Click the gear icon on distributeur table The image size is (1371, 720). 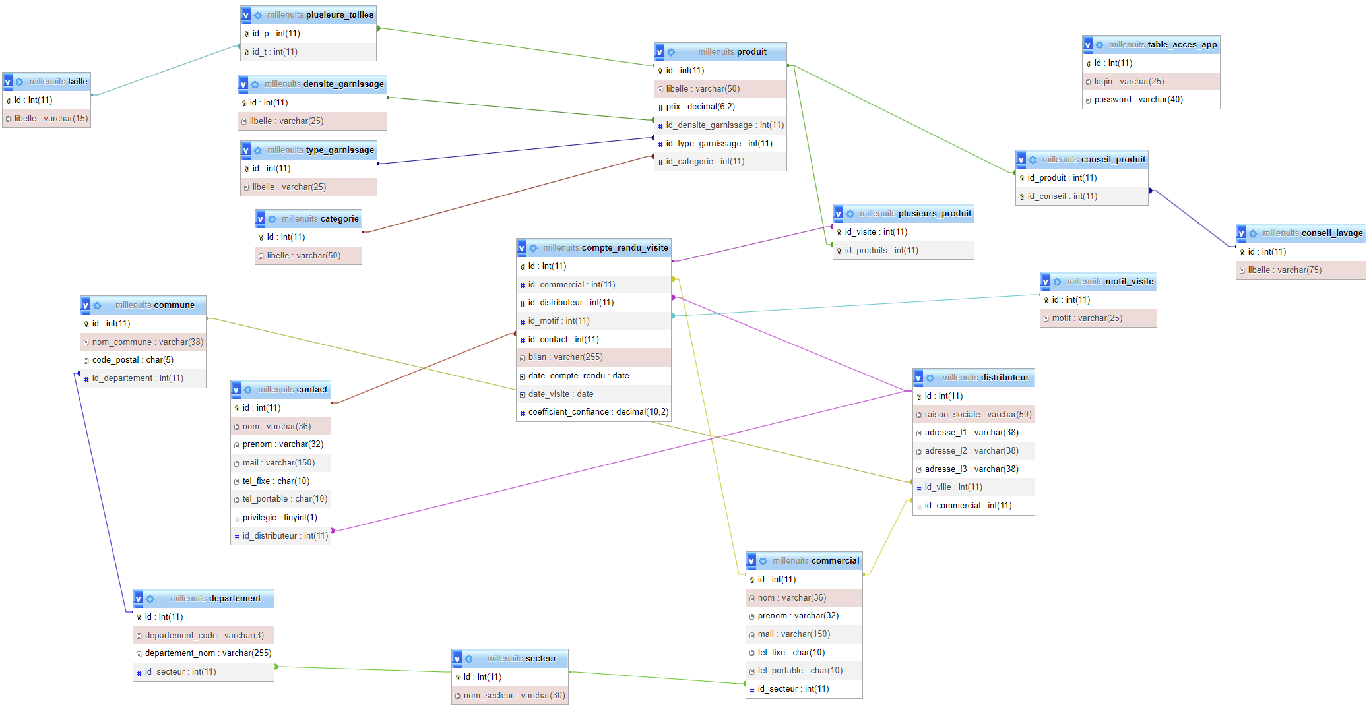(930, 378)
